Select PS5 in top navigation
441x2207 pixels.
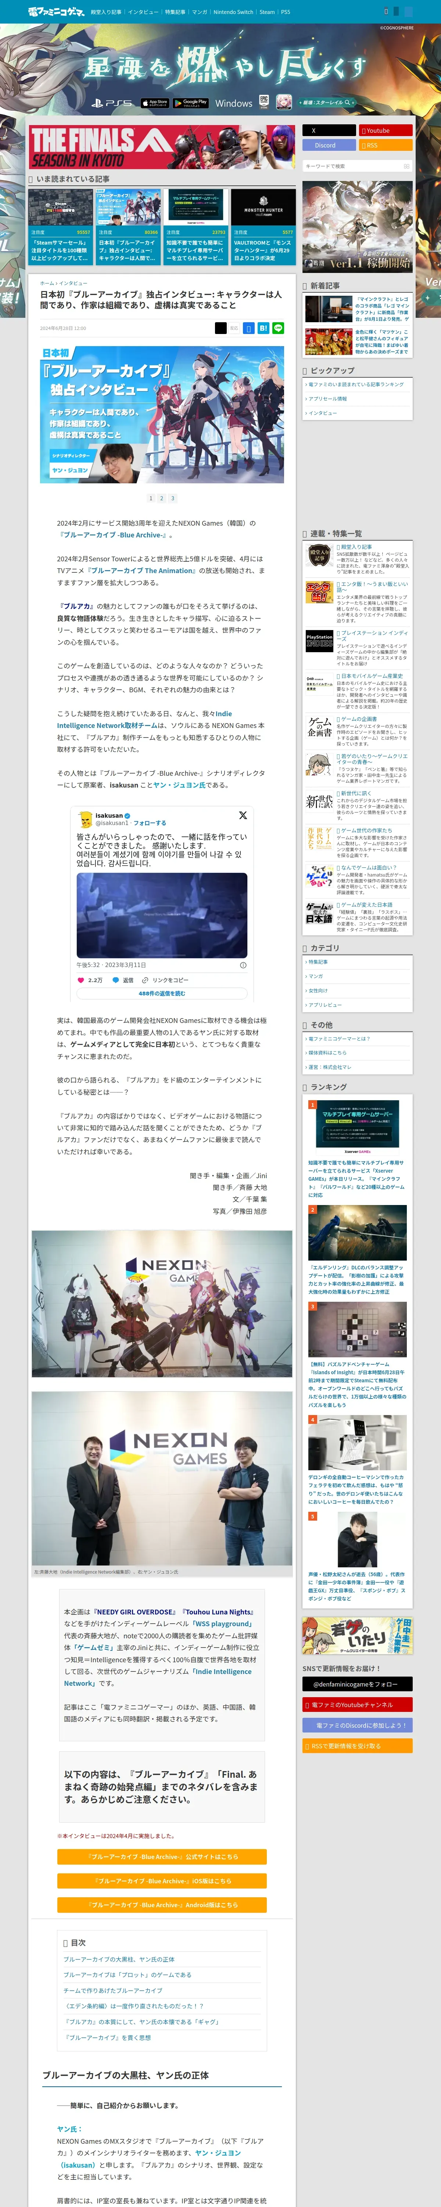click(x=285, y=12)
